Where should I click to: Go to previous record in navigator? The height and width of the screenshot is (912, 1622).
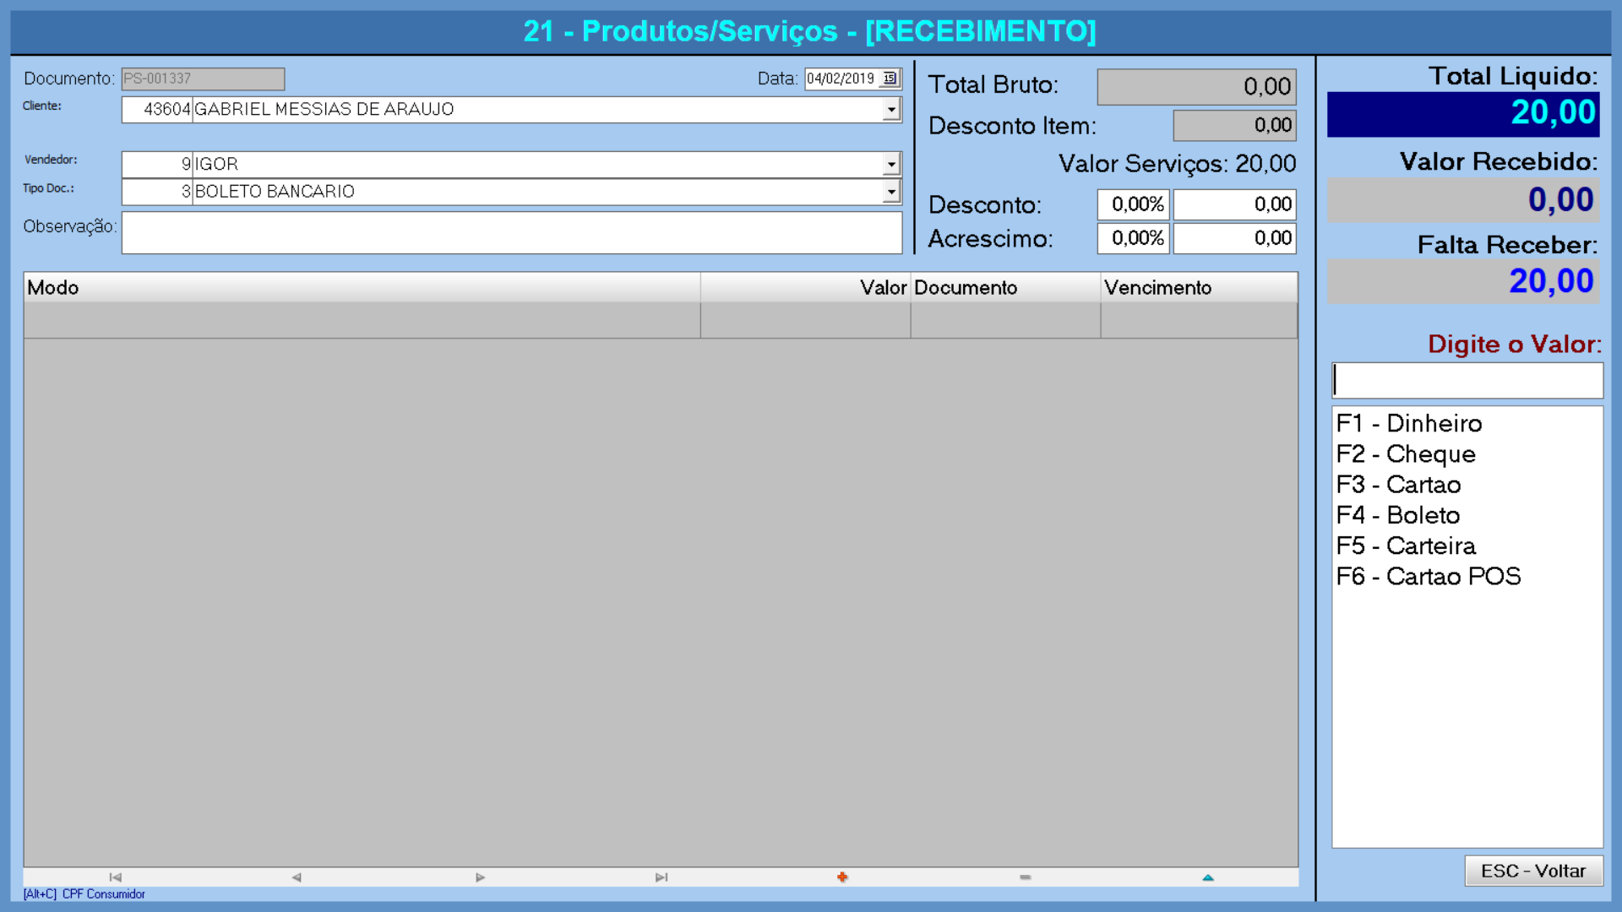(297, 877)
